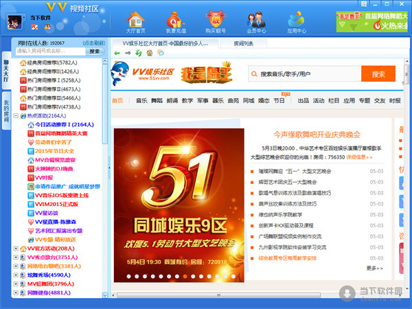
Task: Open the VV时报 tree entry
Action: click(x=41, y=178)
